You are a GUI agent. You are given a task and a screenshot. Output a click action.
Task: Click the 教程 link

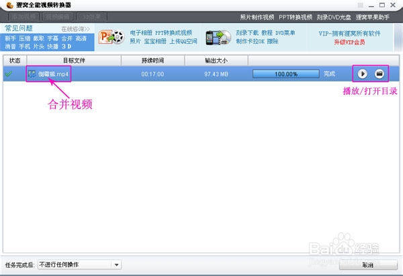point(267,33)
